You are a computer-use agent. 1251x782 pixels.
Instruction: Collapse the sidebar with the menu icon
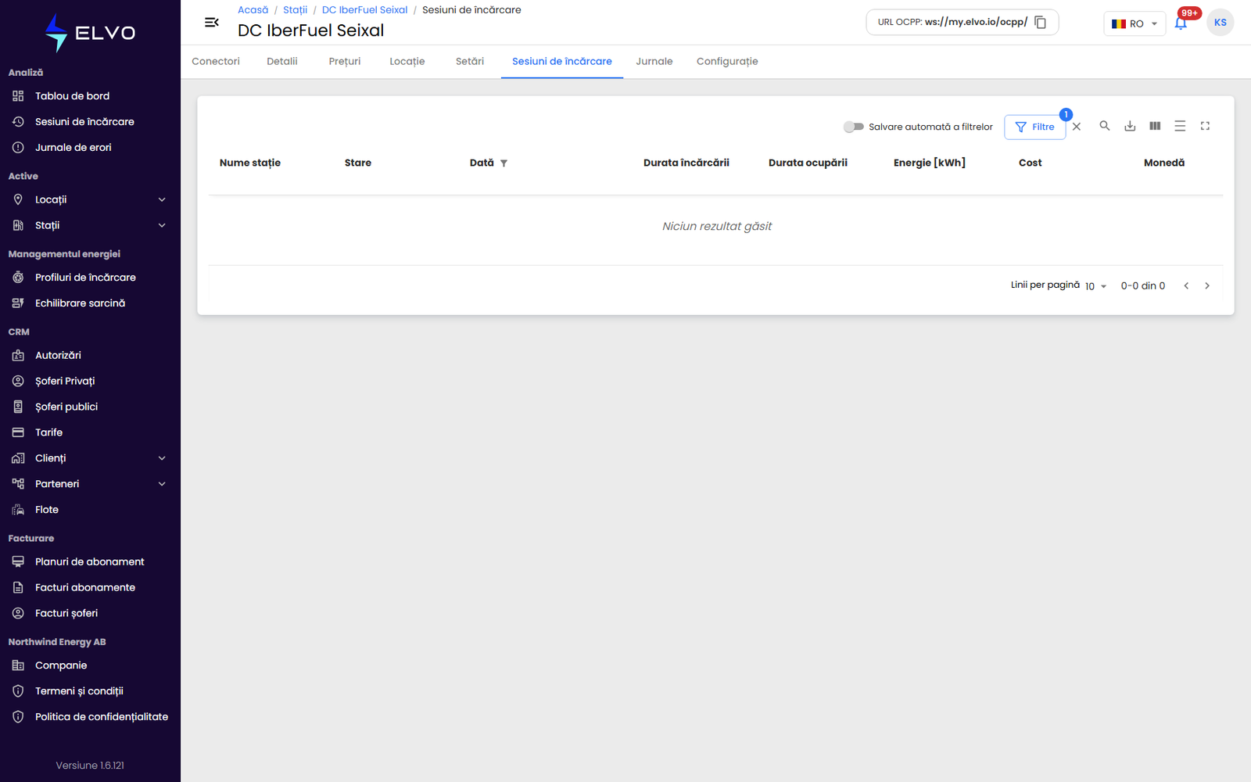point(211,22)
